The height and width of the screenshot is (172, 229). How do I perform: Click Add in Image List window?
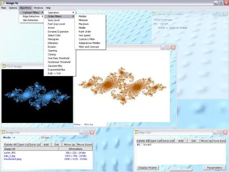46,144
